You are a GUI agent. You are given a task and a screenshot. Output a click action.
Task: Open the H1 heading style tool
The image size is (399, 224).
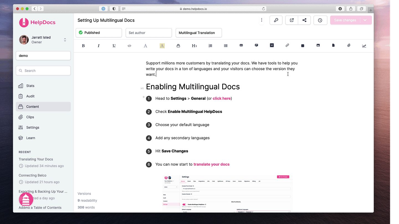194,46
